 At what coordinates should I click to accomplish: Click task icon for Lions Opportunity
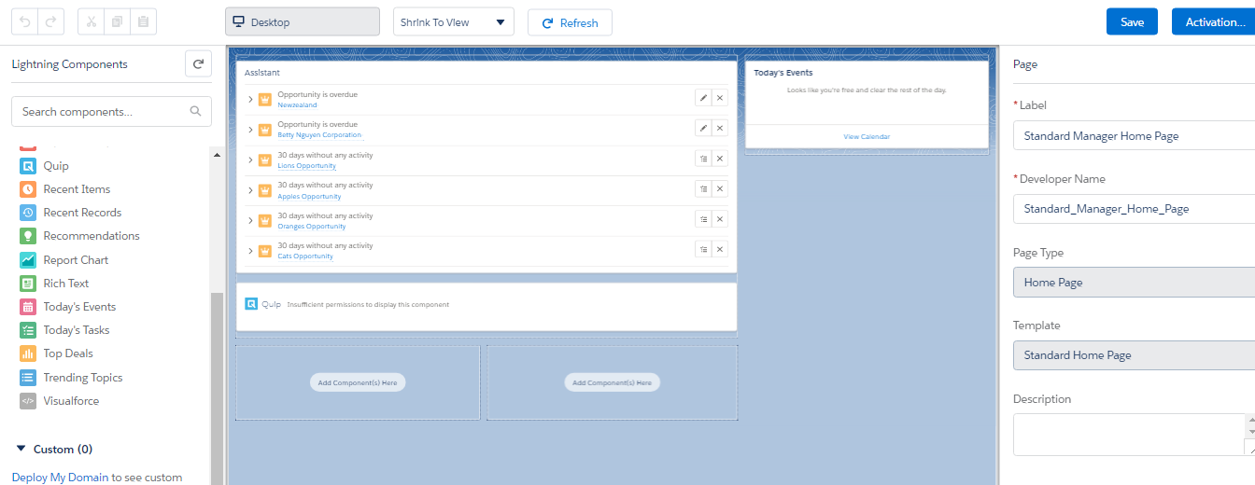coord(703,159)
